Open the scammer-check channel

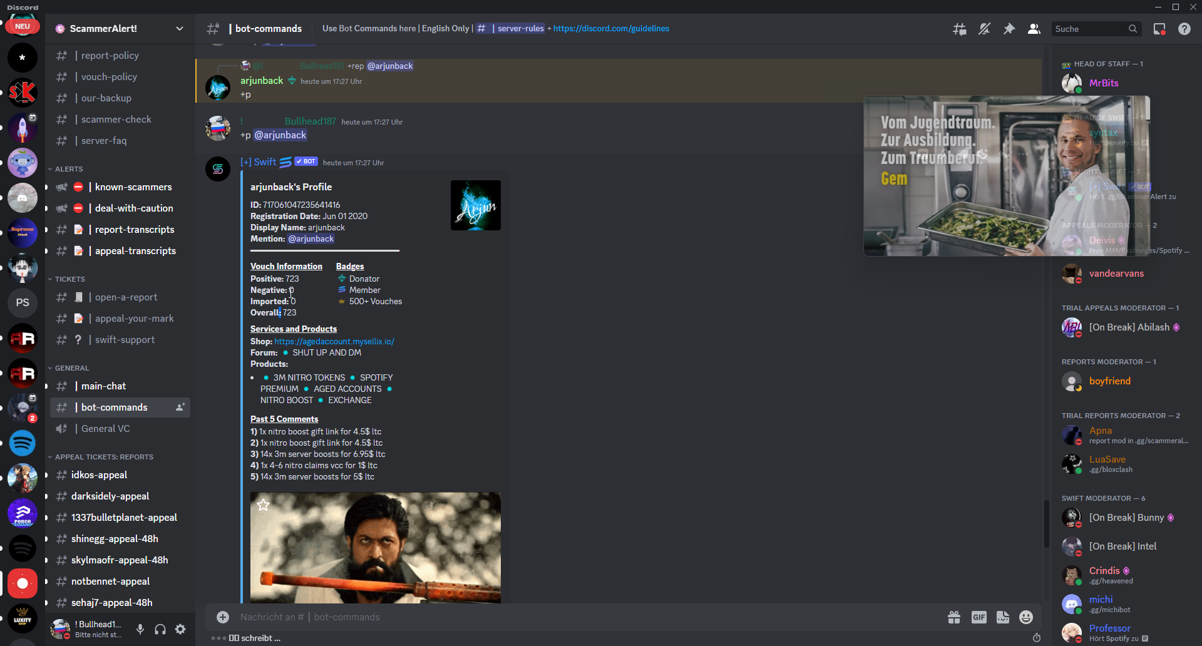pos(116,120)
